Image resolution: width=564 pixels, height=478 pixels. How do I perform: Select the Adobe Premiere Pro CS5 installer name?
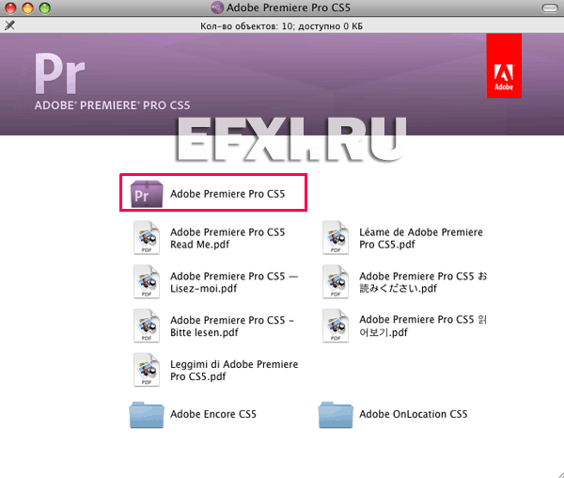pyautogui.click(x=227, y=194)
